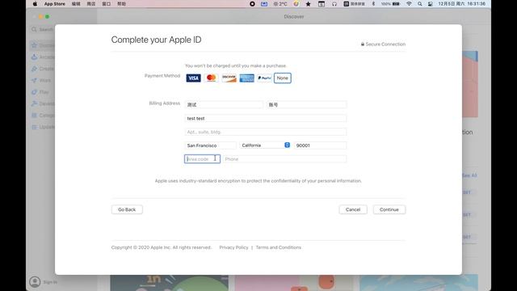Open the California state dropdown
This screenshot has height=291, width=517.
[x=265, y=145]
